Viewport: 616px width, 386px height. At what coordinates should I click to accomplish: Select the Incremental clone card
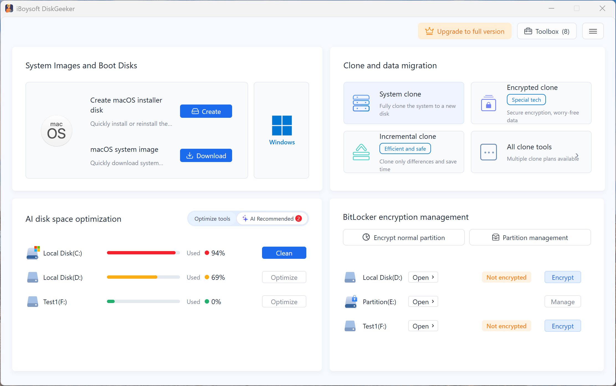(x=404, y=152)
